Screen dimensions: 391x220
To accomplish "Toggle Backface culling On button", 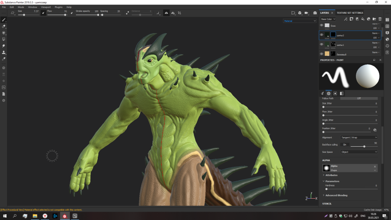I will [345, 145].
